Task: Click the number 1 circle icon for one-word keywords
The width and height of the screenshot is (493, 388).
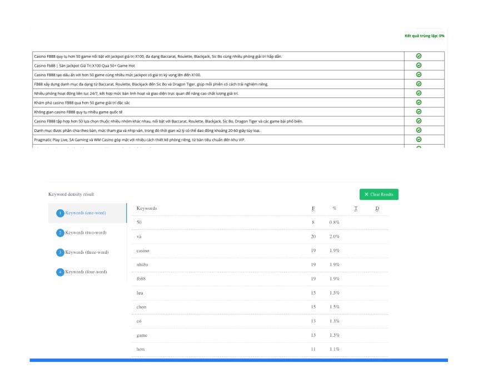Action: pos(60,213)
